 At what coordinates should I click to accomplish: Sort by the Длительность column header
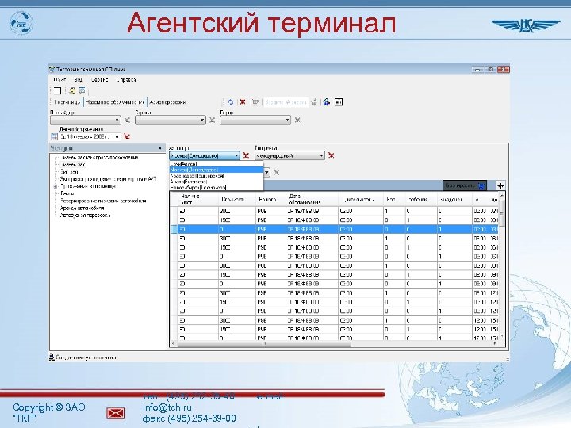point(361,200)
